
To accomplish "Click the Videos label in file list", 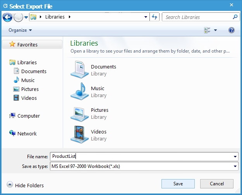I will pyautogui.click(x=99, y=132).
